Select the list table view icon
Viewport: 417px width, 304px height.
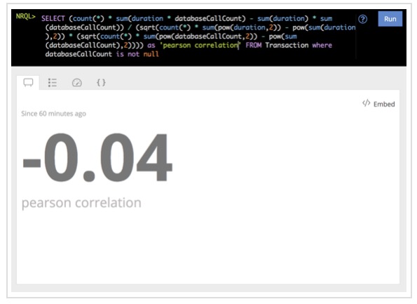point(53,83)
